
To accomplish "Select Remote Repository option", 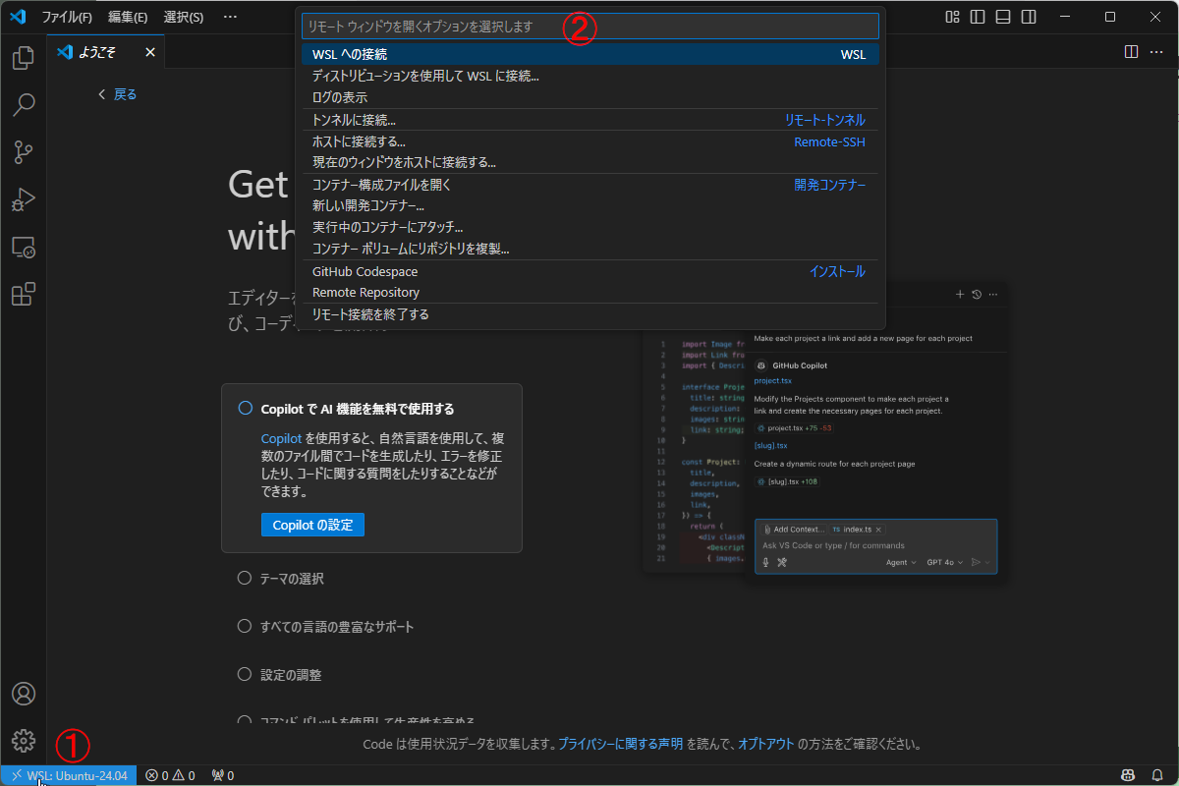I will [x=590, y=293].
